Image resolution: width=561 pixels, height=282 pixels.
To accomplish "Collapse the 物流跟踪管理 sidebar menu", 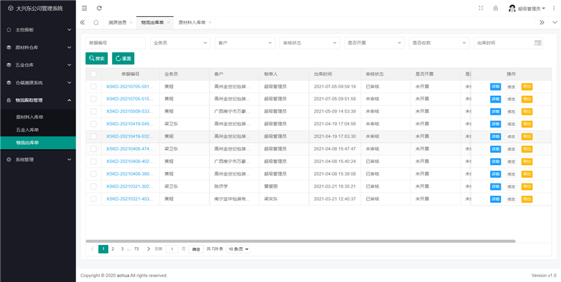I will coord(38,100).
